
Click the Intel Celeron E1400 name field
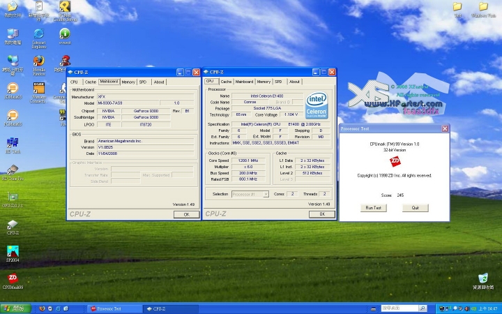click(x=267, y=96)
